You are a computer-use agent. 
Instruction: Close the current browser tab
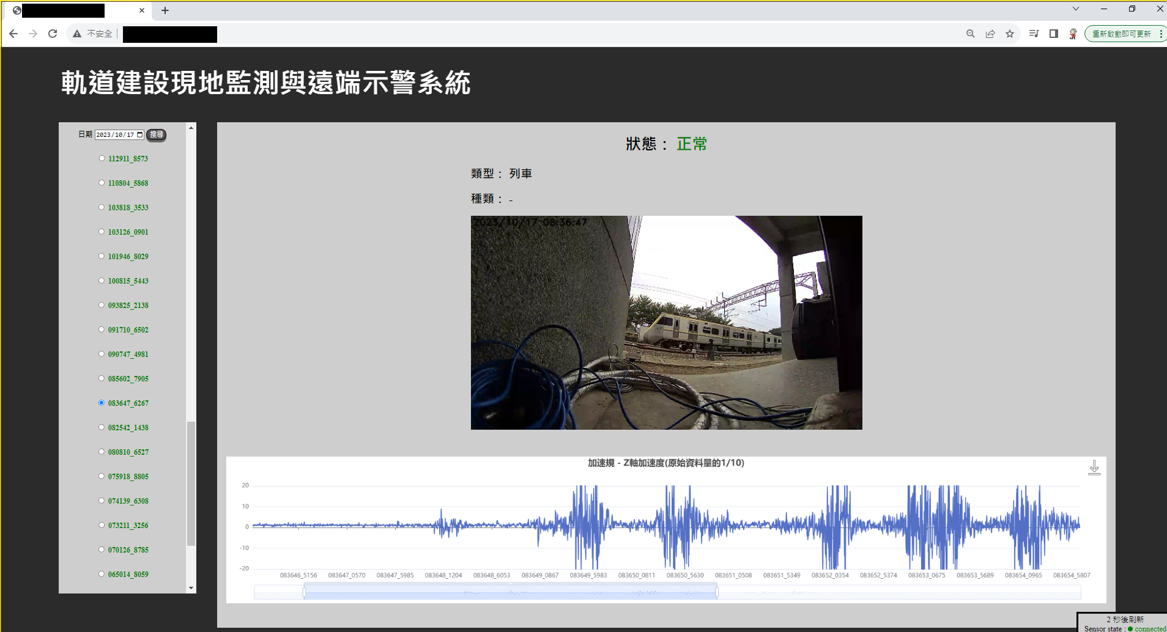point(142,10)
